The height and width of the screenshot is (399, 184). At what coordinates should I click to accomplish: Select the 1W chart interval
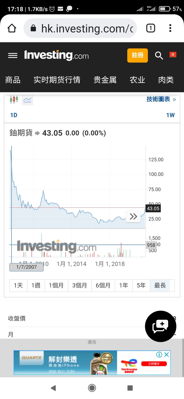[x=170, y=115]
